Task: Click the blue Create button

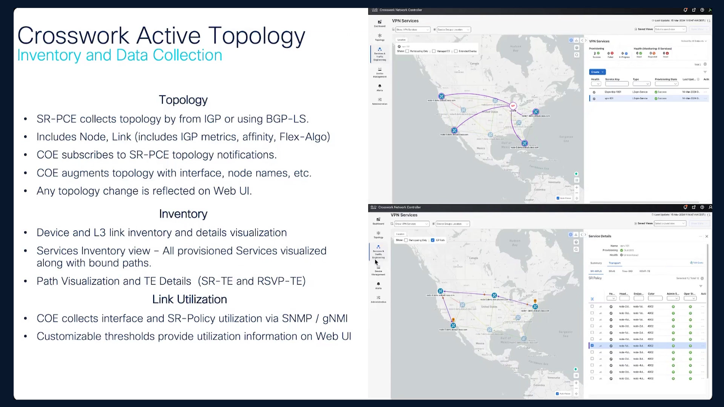Action: 597,72
